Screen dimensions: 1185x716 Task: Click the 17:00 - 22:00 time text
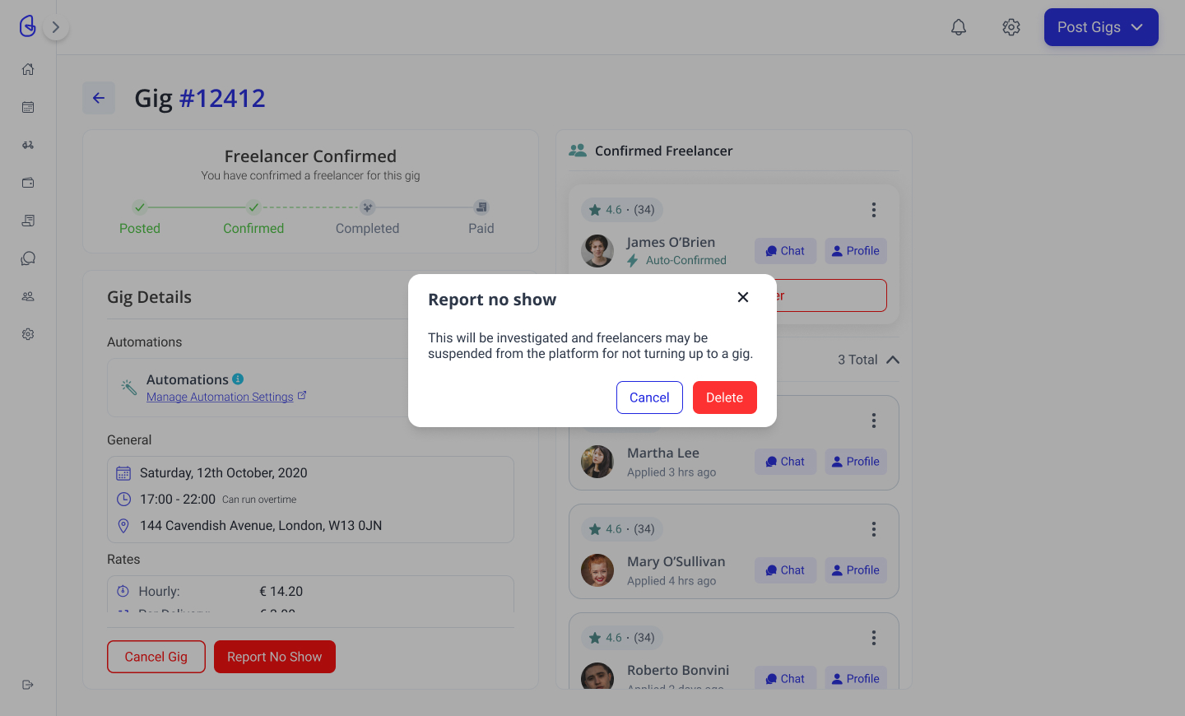178,500
